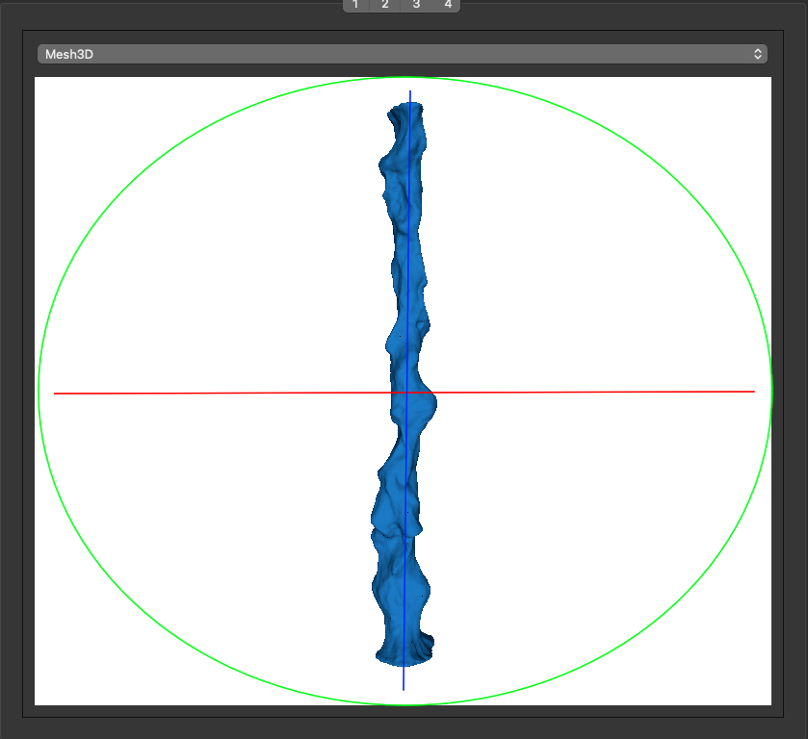The width and height of the screenshot is (808, 739).
Task: Click the leftmost point of the green circle
Action: pyautogui.click(x=39, y=392)
